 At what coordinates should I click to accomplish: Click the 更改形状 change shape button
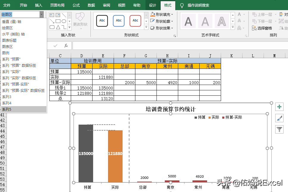tap(80, 20)
